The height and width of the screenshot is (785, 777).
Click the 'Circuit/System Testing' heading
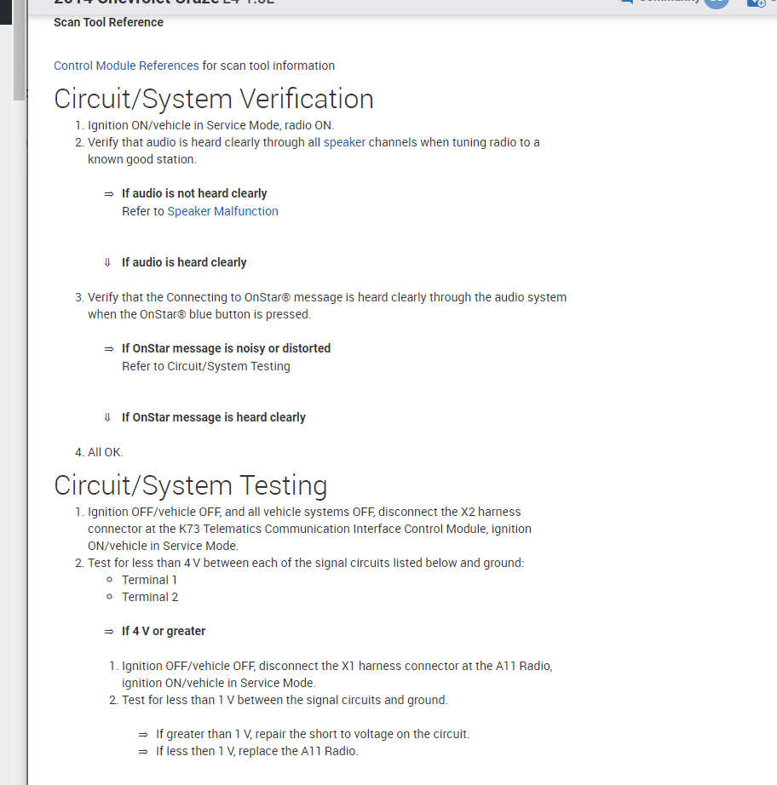[190, 485]
